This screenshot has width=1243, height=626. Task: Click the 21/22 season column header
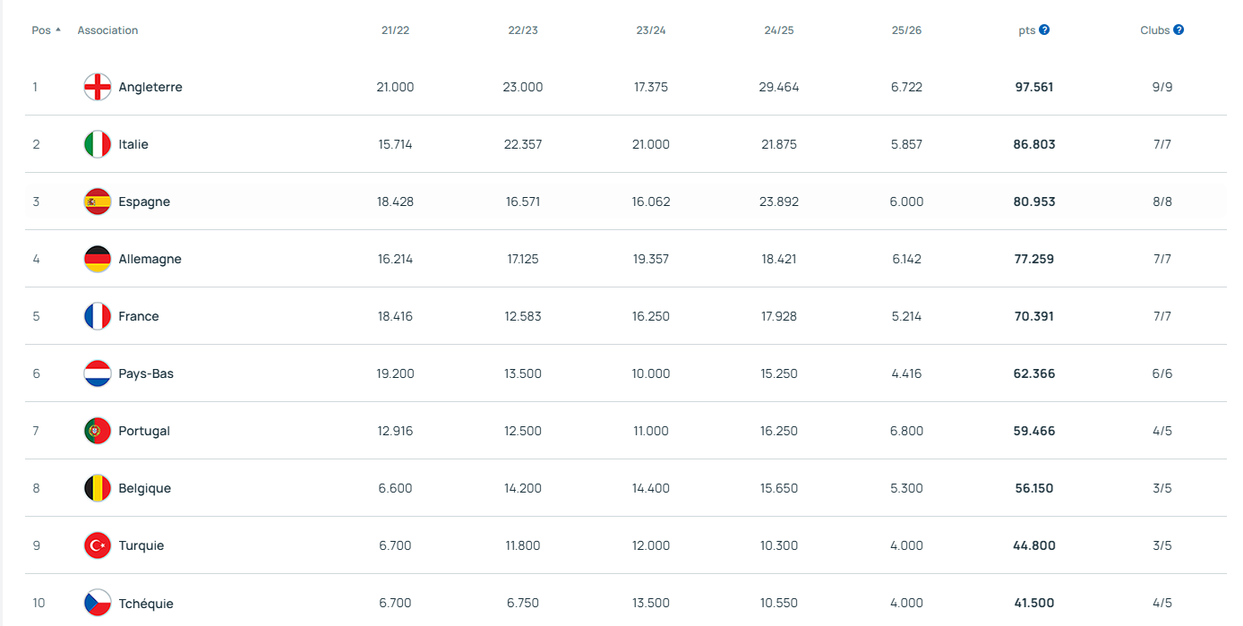pyautogui.click(x=395, y=30)
